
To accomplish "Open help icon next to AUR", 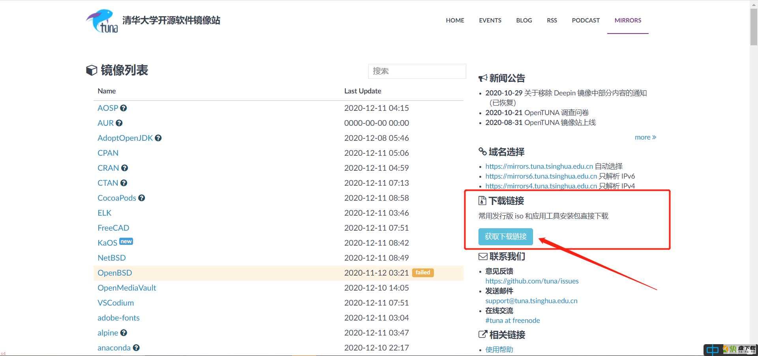I will coord(119,123).
